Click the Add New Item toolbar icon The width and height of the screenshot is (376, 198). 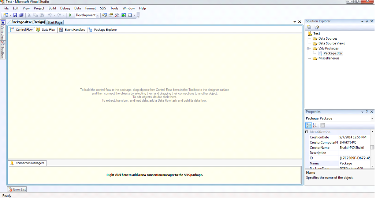6,15
